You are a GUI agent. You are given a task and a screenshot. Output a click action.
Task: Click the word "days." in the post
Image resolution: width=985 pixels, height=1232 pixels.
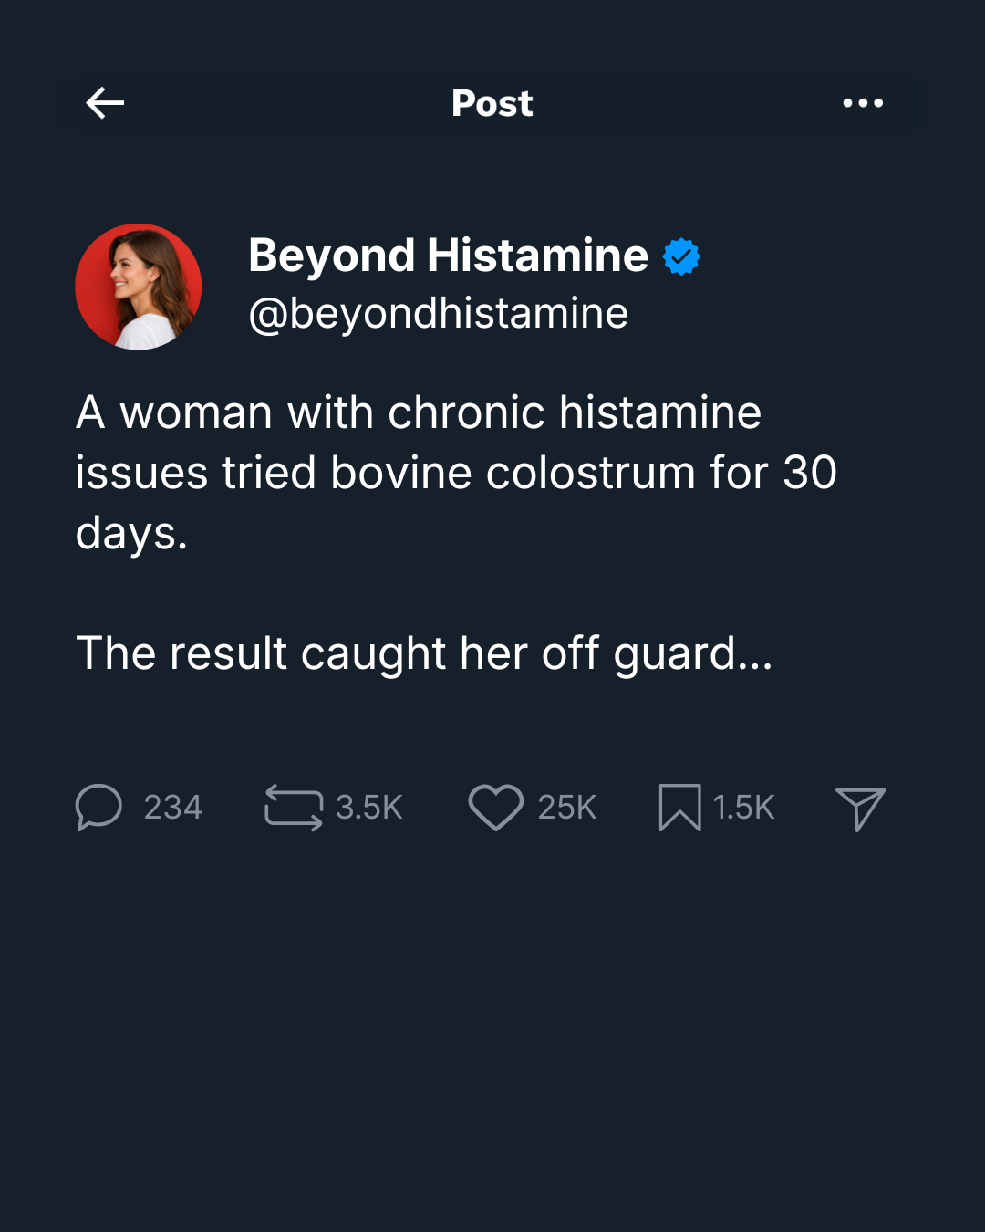pos(131,533)
